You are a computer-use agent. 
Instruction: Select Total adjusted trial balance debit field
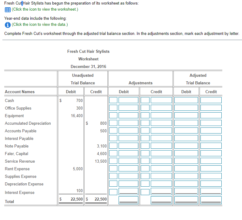[186, 200]
